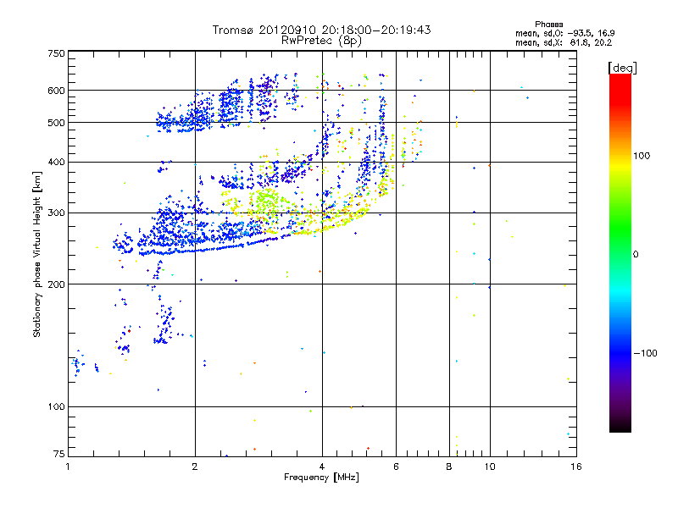Click the colorbar tick label '100'
This screenshot has height=508, width=678.
(642, 156)
